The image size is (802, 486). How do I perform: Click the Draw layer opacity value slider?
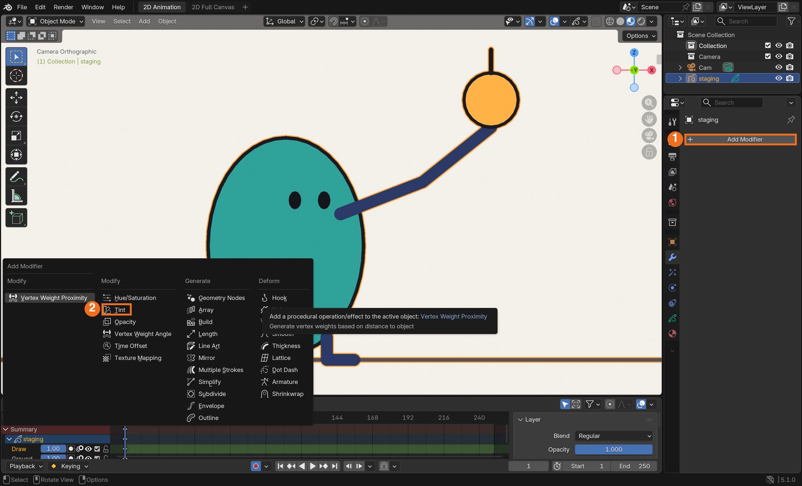click(x=53, y=449)
